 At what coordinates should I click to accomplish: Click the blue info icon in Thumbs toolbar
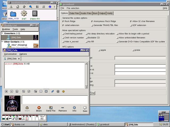click(x=50, y=7)
